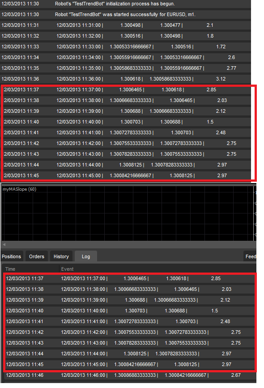Open the Feed tab at right
The height and width of the screenshot is (388, 264).
[250, 256]
